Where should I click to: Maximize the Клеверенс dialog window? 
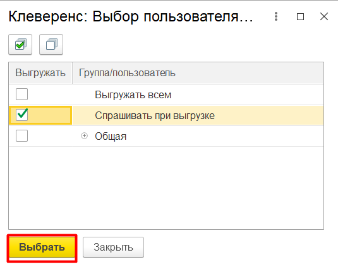[x=300, y=16]
